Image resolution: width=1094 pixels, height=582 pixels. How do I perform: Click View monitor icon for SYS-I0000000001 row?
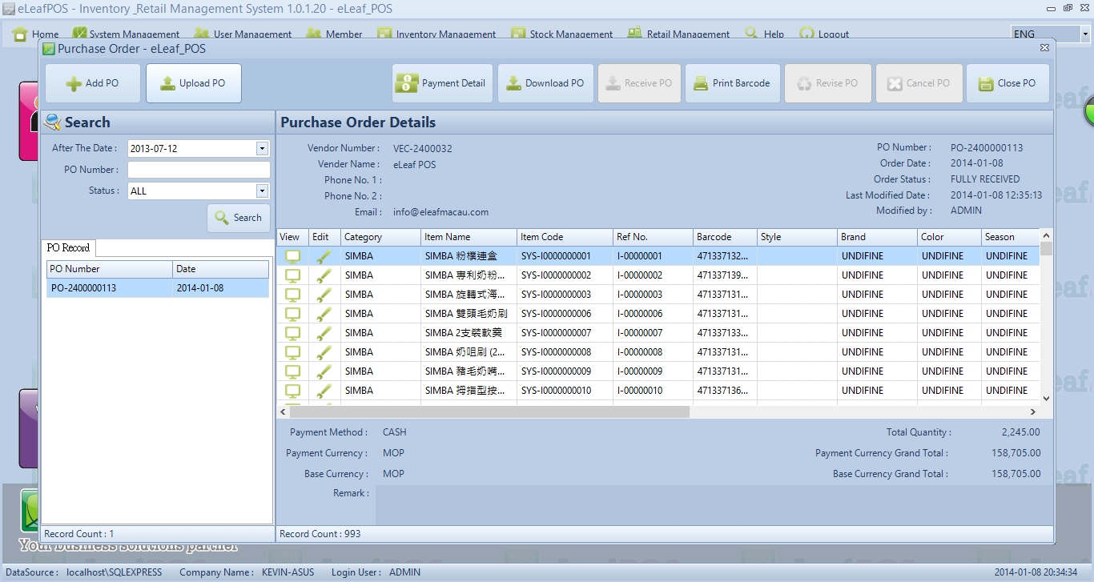(x=293, y=256)
